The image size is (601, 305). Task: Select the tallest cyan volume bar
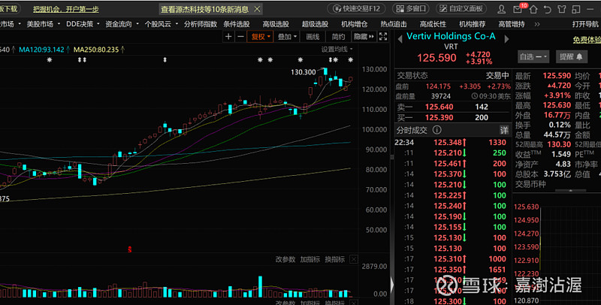tap(260, 287)
